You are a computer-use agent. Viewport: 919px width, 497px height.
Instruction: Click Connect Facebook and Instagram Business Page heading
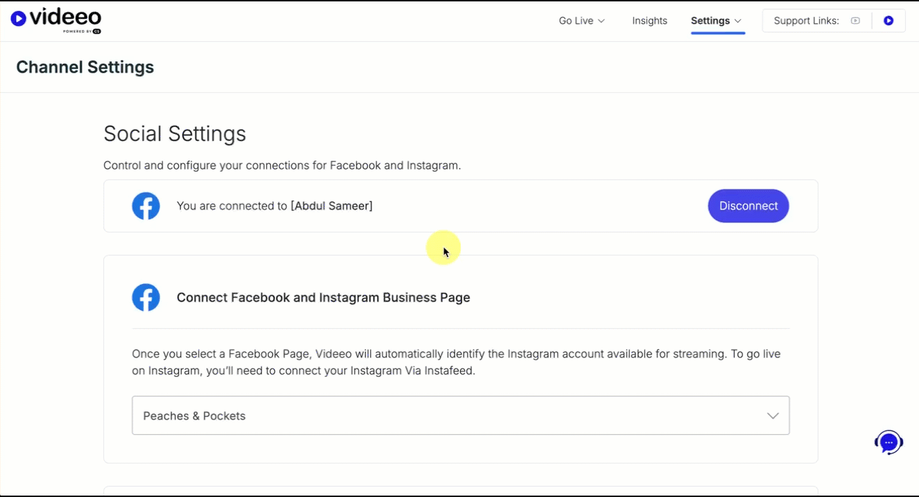point(323,297)
